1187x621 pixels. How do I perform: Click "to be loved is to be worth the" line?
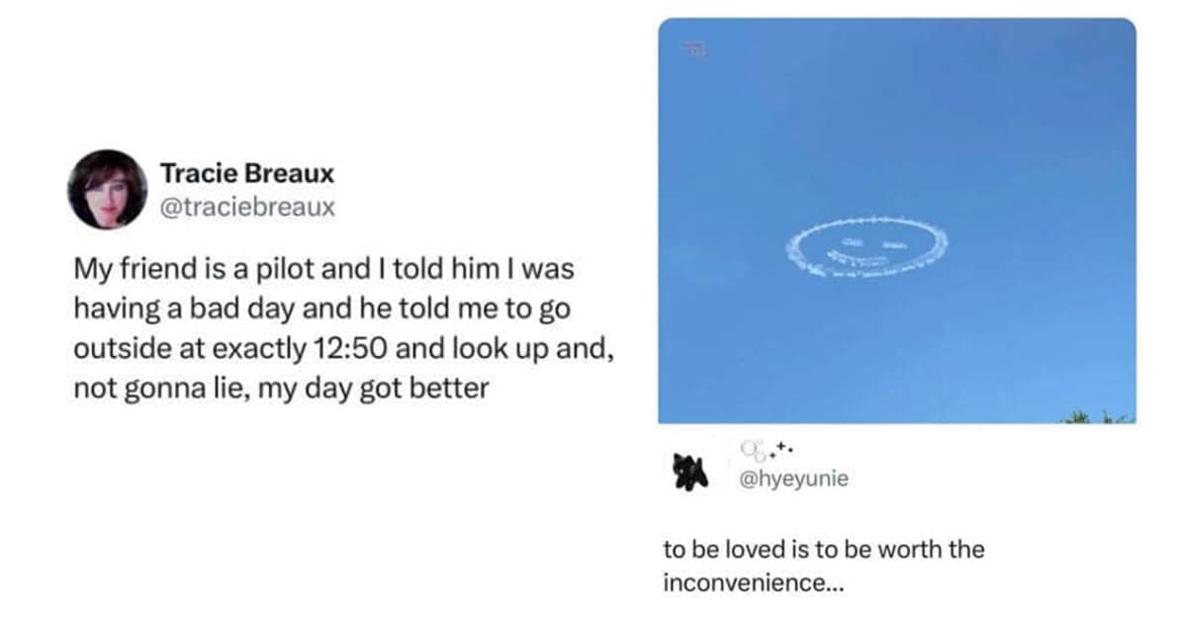(x=823, y=549)
